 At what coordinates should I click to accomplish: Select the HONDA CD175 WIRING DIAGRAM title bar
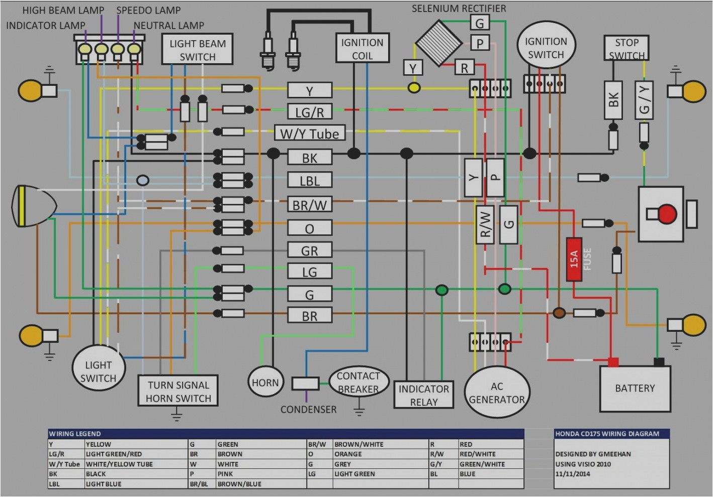[607, 433]
